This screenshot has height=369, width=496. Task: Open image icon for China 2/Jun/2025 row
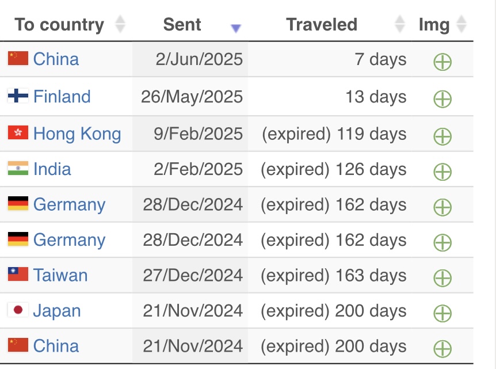tap(442, 62)
